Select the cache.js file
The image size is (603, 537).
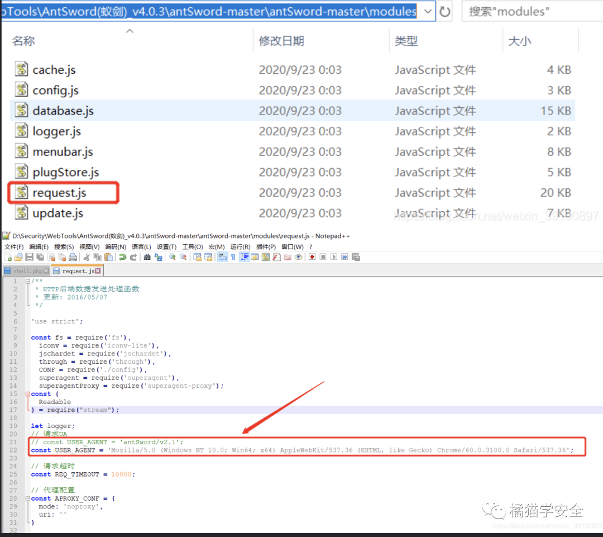(292, 70)
